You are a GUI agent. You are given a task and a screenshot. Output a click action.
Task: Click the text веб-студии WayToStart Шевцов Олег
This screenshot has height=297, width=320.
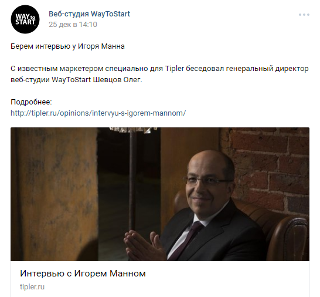tap(76, 80)
